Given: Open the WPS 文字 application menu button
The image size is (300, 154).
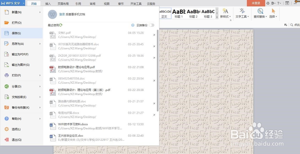Looking at the screenshot, I should click(x=13, y=3).
